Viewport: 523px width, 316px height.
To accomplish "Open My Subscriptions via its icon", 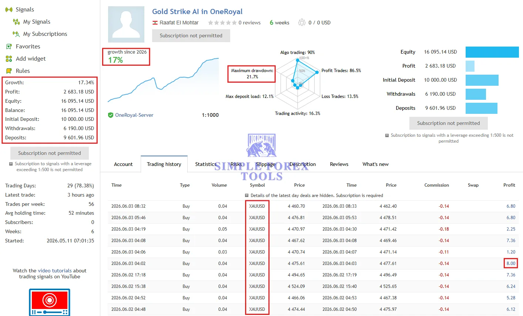I will (16, 34).
